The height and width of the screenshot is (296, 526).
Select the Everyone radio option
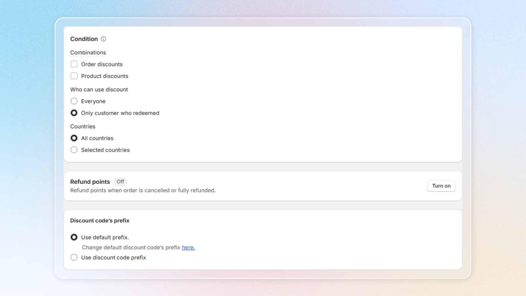tap(74, 101)
